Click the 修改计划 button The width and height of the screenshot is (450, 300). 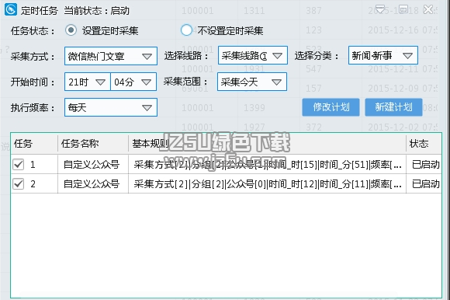pos(331,107)
